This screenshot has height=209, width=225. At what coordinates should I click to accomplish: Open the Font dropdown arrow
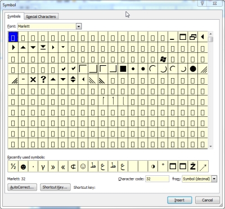79,26
